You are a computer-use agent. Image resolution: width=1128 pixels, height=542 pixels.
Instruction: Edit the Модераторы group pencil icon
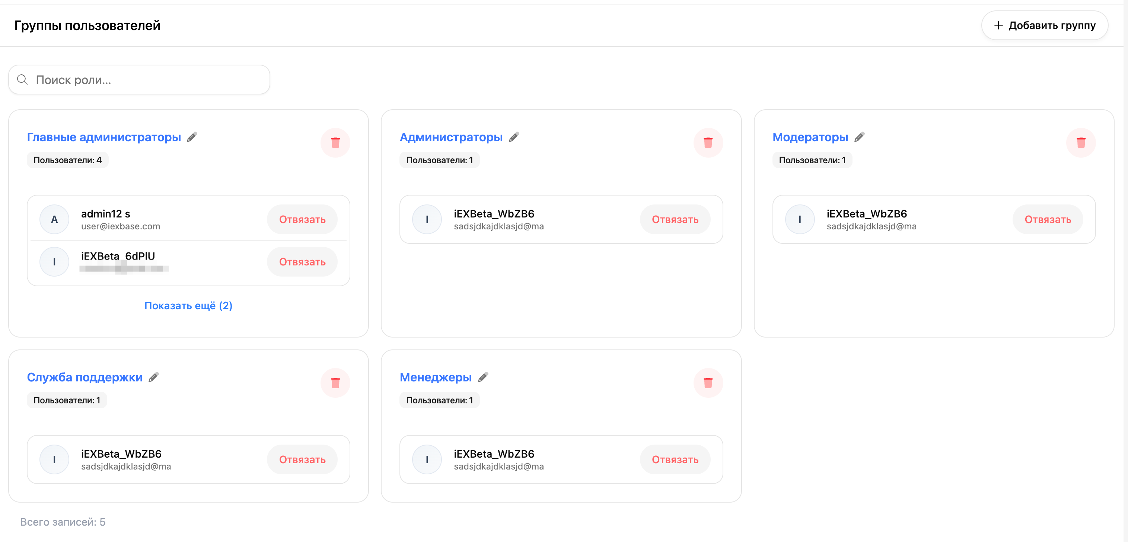pos(859,137)
